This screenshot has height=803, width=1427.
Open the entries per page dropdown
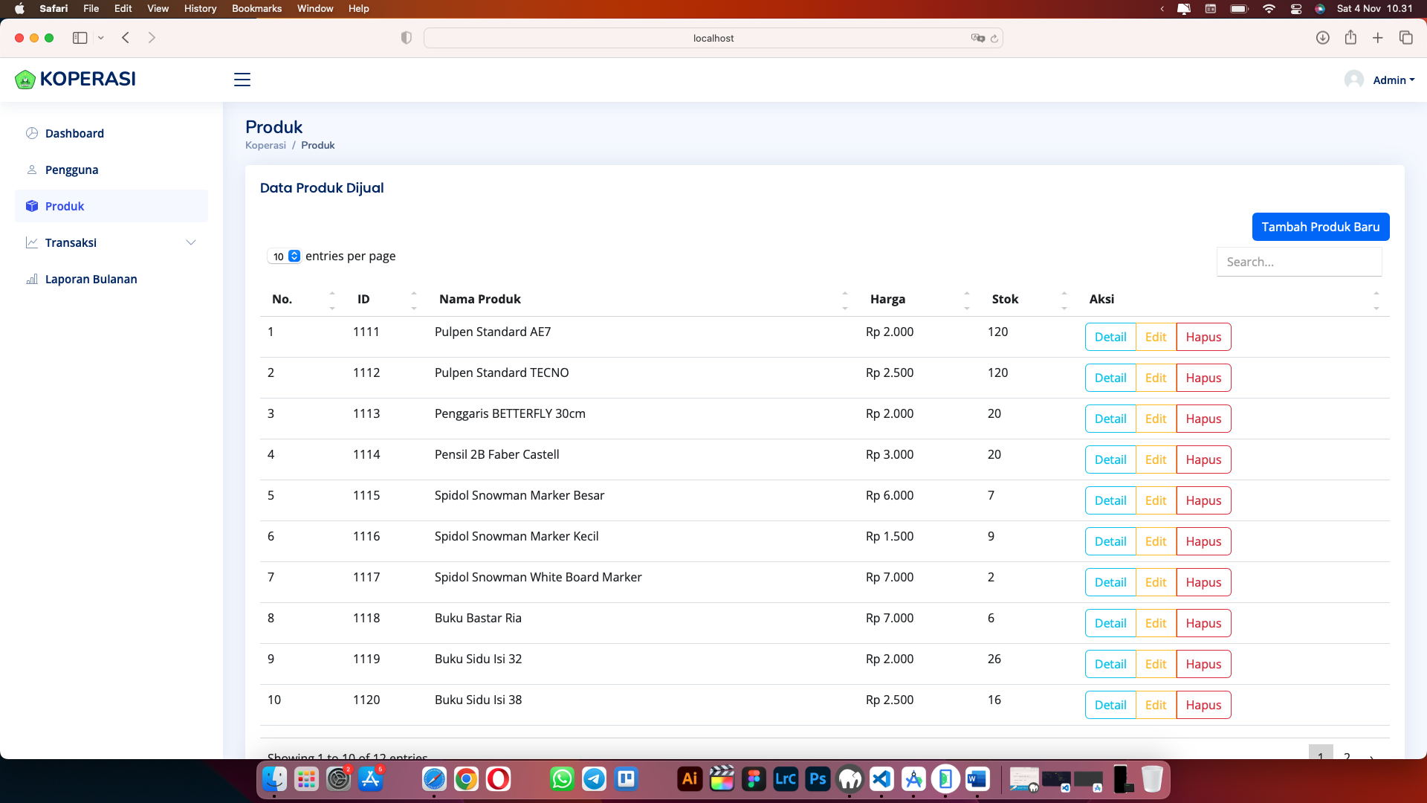click(285, 256)
